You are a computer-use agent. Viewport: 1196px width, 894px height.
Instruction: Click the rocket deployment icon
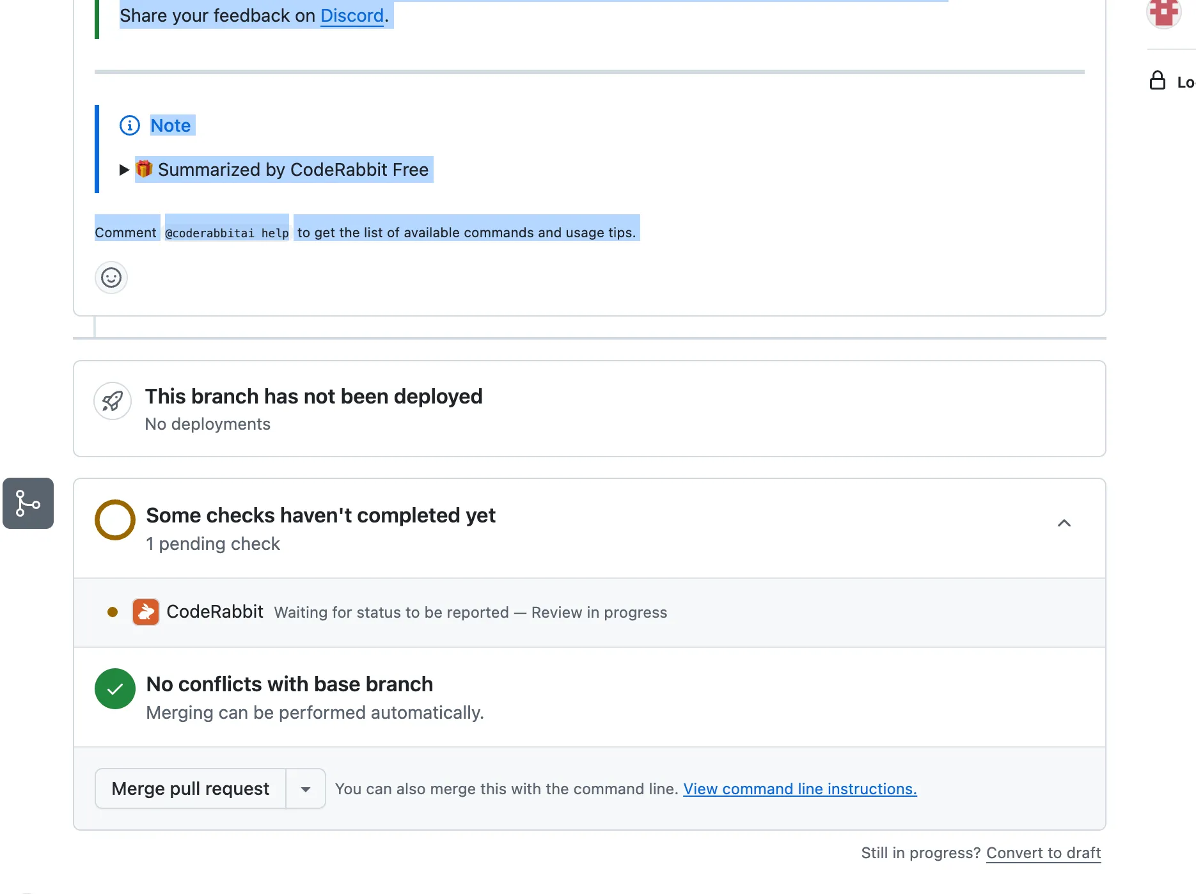point(112,401)
